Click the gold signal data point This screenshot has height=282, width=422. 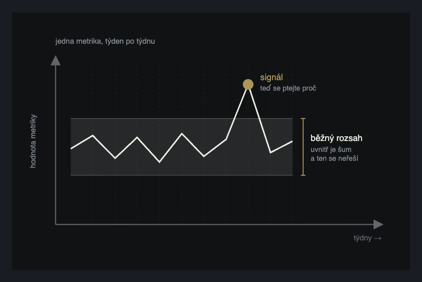point(248,84)
